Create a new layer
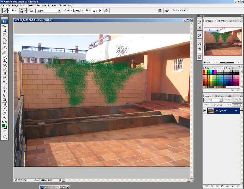This screenshot has height=189, width=244. tap(232, 186)
